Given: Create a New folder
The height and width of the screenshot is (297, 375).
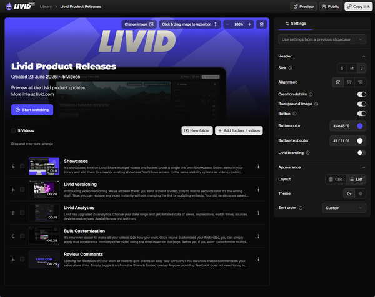Looking at the screenshot, I should coord(197,130).
